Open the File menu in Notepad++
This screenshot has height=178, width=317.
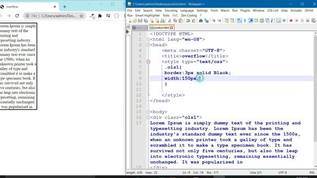tap(130, 10)
